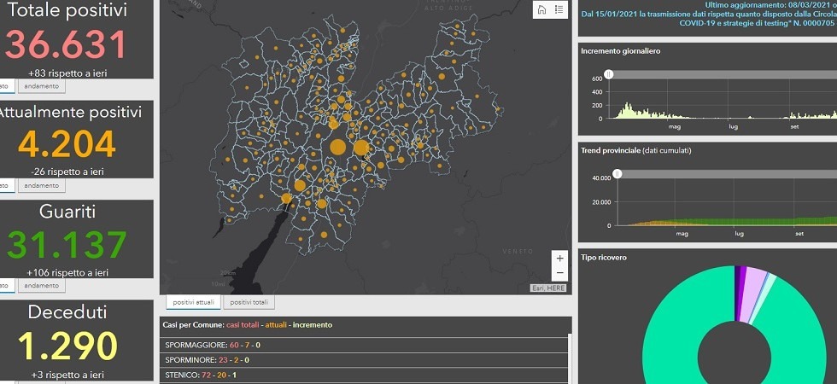Open andamento tab under Attualmente positivi
Screen dimensions: 837x384
point(42,186)
